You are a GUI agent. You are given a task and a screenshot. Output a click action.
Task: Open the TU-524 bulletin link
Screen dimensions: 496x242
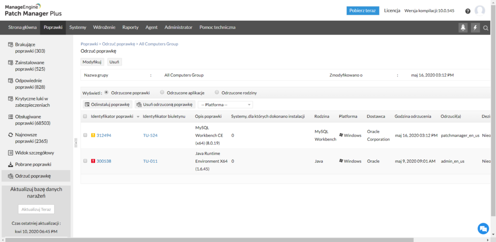pos(150,135)
